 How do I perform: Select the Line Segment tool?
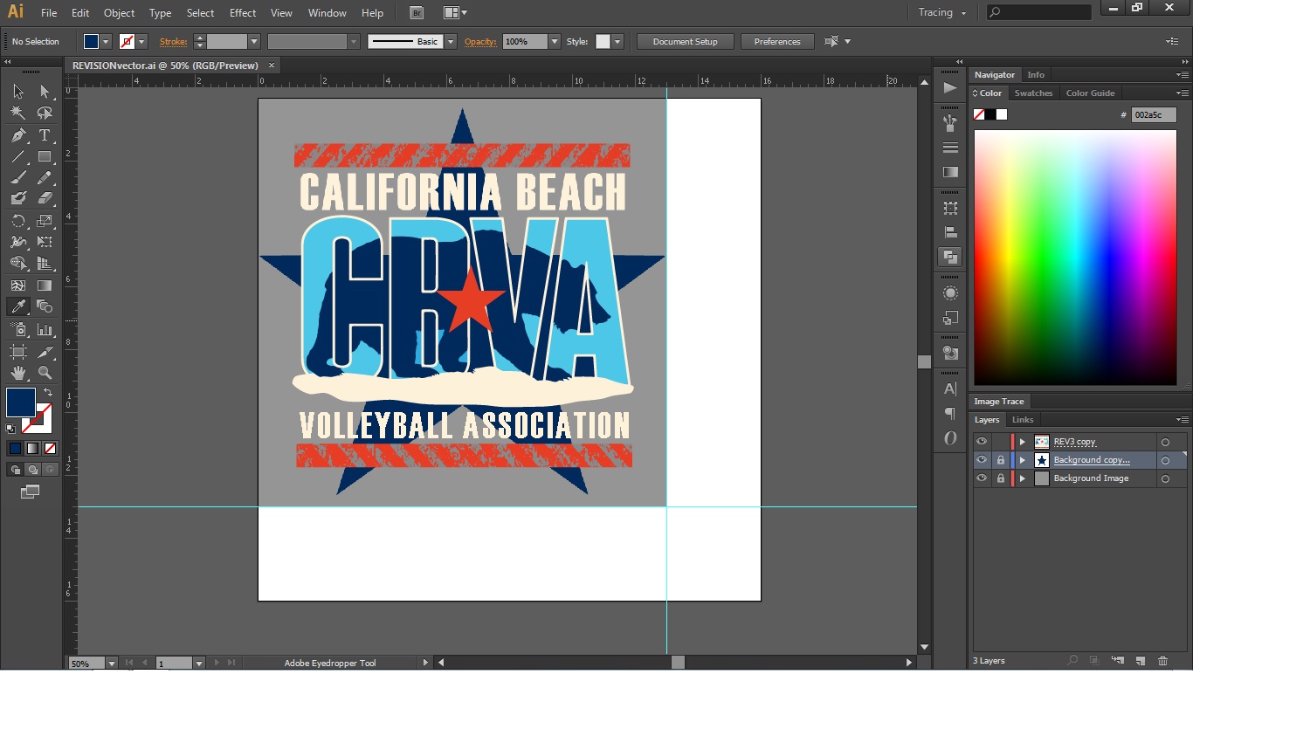tap(18, 157)
